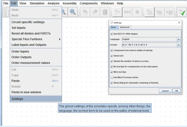Image resolution: width=187 pixels, height=127 pixels.
Task: Open the Format dropdown arrow
Action: [x=179, y=45]
